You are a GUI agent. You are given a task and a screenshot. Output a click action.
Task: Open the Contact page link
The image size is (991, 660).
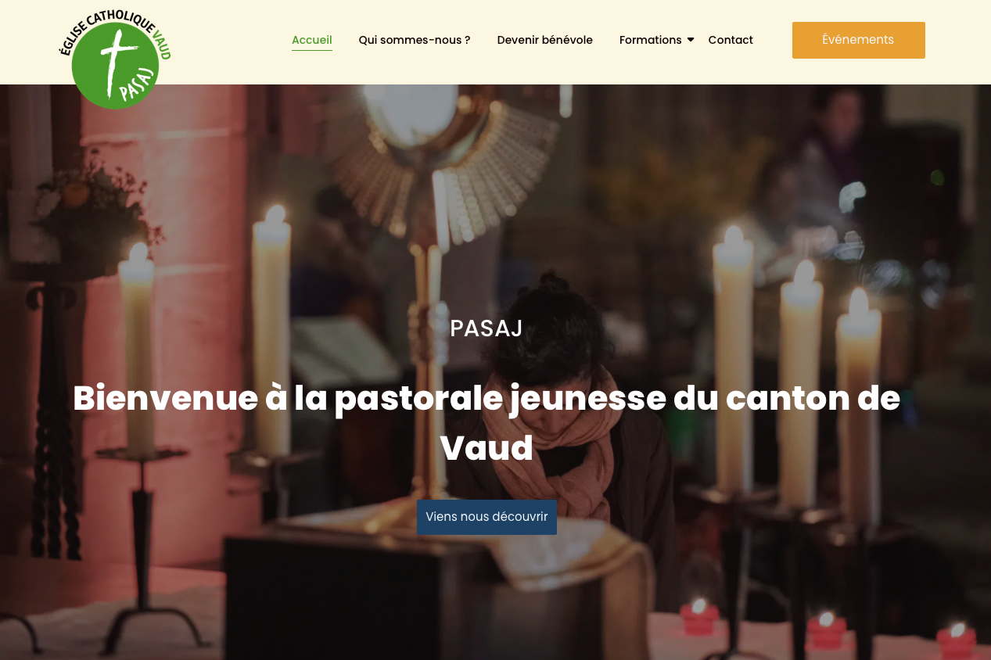tap(731, 40)
